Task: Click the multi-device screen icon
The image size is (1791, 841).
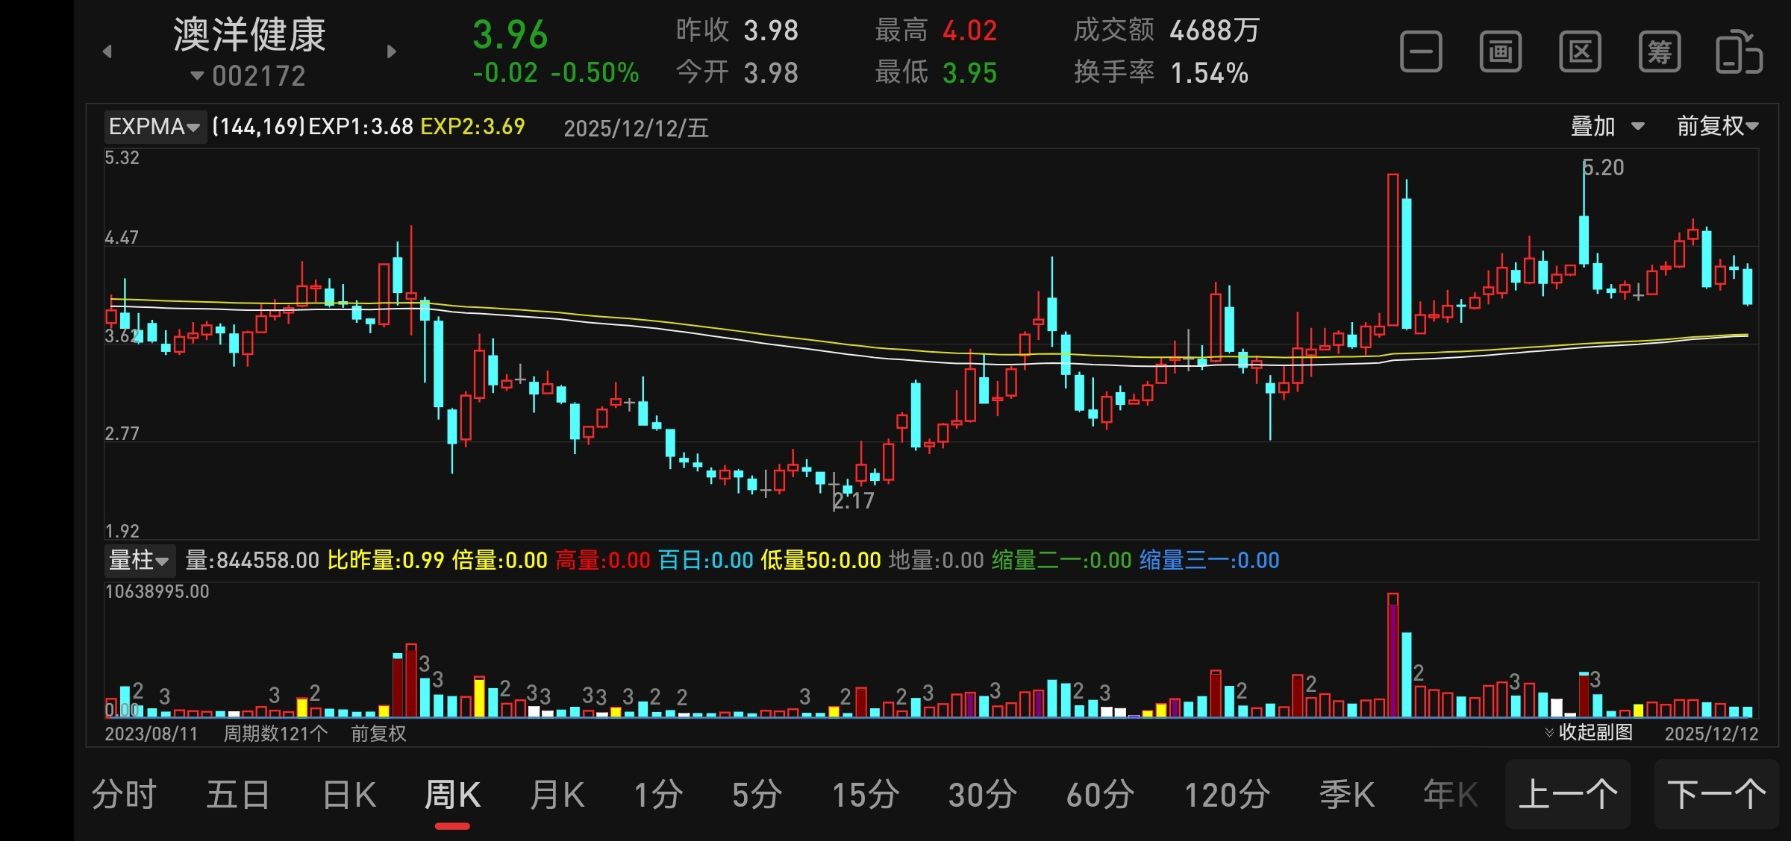Action: (1739, 52)
